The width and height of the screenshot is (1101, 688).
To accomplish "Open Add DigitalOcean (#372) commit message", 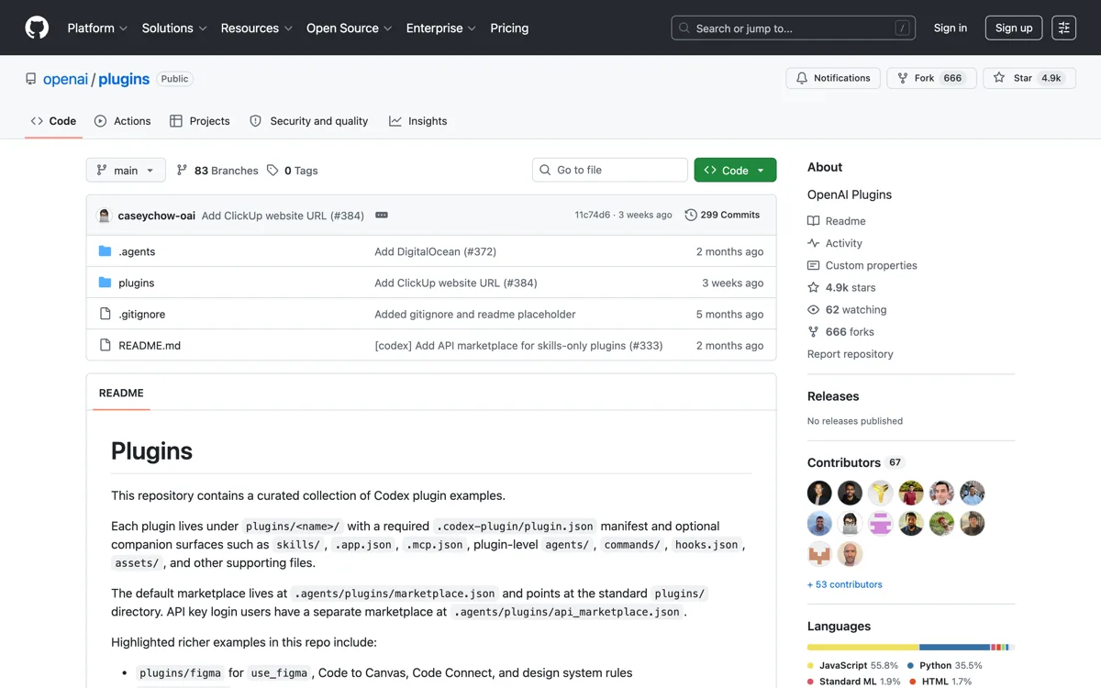I will tap(435, 251).
